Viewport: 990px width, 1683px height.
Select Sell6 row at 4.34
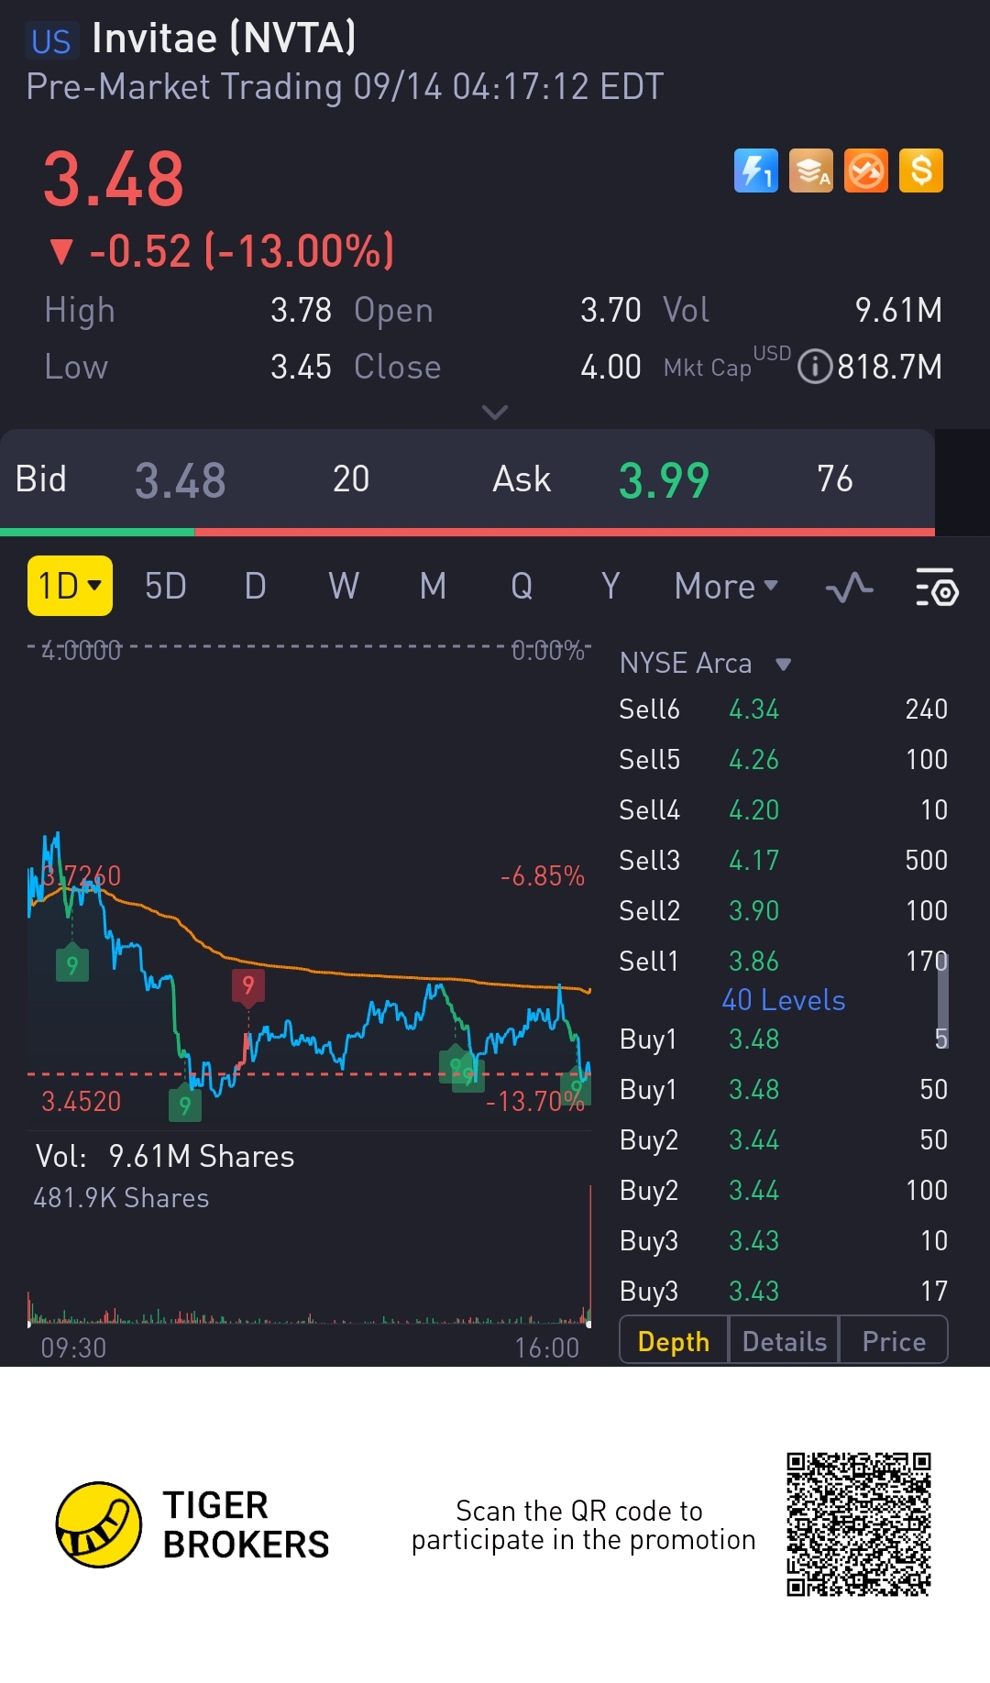(x=784, y=709)
